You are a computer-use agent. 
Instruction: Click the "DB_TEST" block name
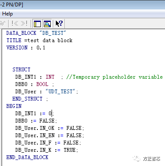[53, 33]
